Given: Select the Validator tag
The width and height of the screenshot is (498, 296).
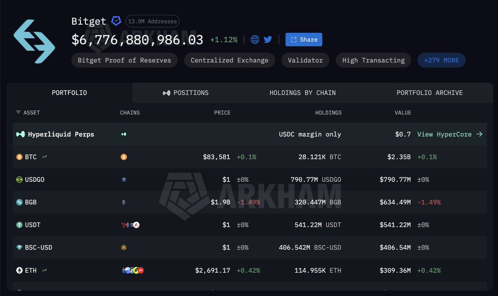Looking at the screenshot, I should pos(305,60).
